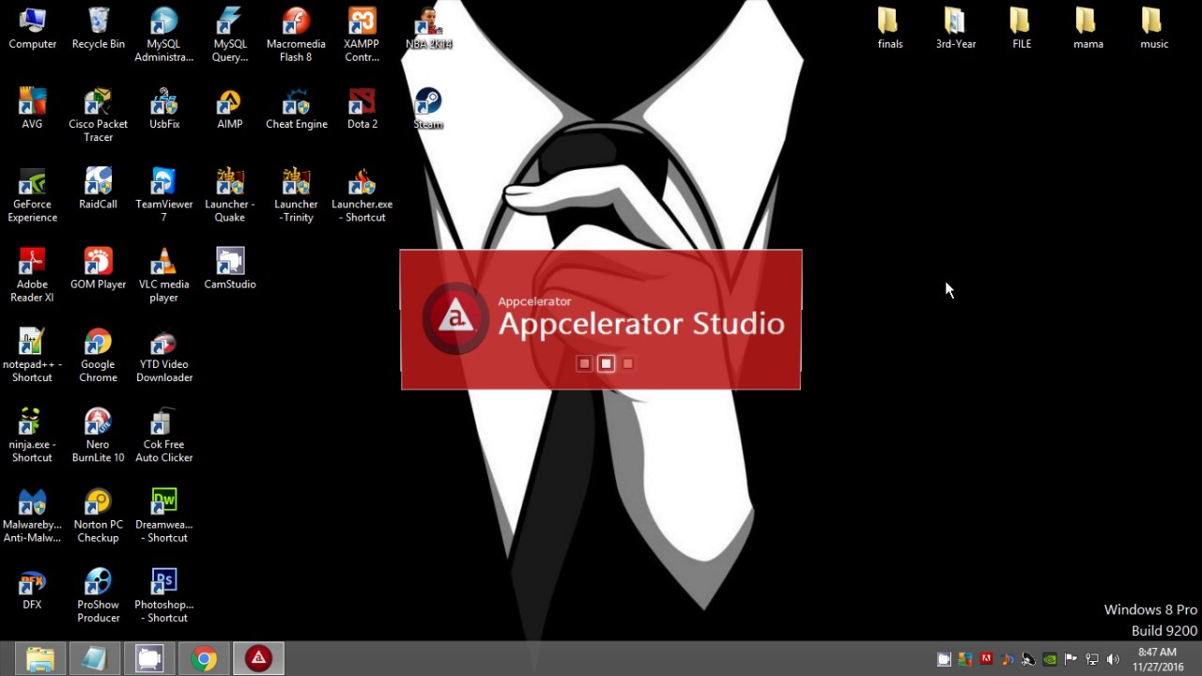The height and width of the screenshot is (676, 1202).
Task: Select the UsbFix shortcut
Action: (164, 109)
